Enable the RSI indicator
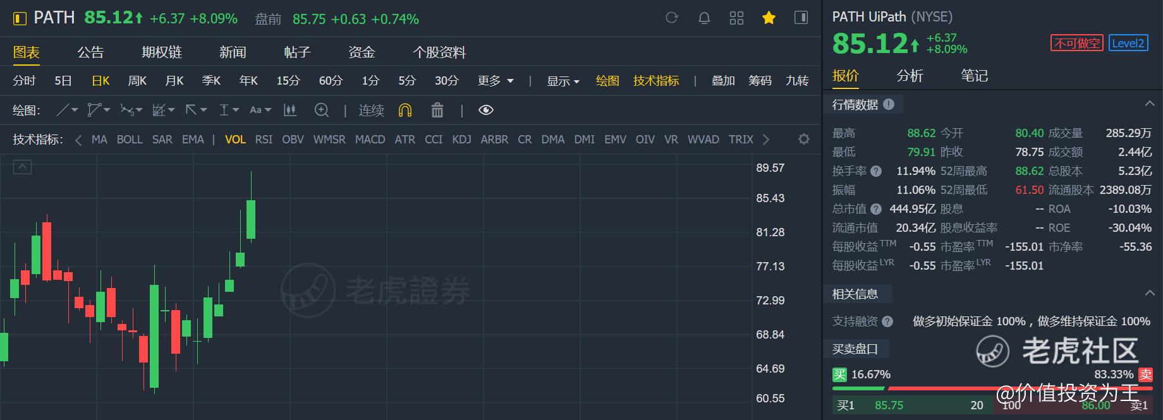Screen dimensions: 1163x420 [x=264, y=140]
